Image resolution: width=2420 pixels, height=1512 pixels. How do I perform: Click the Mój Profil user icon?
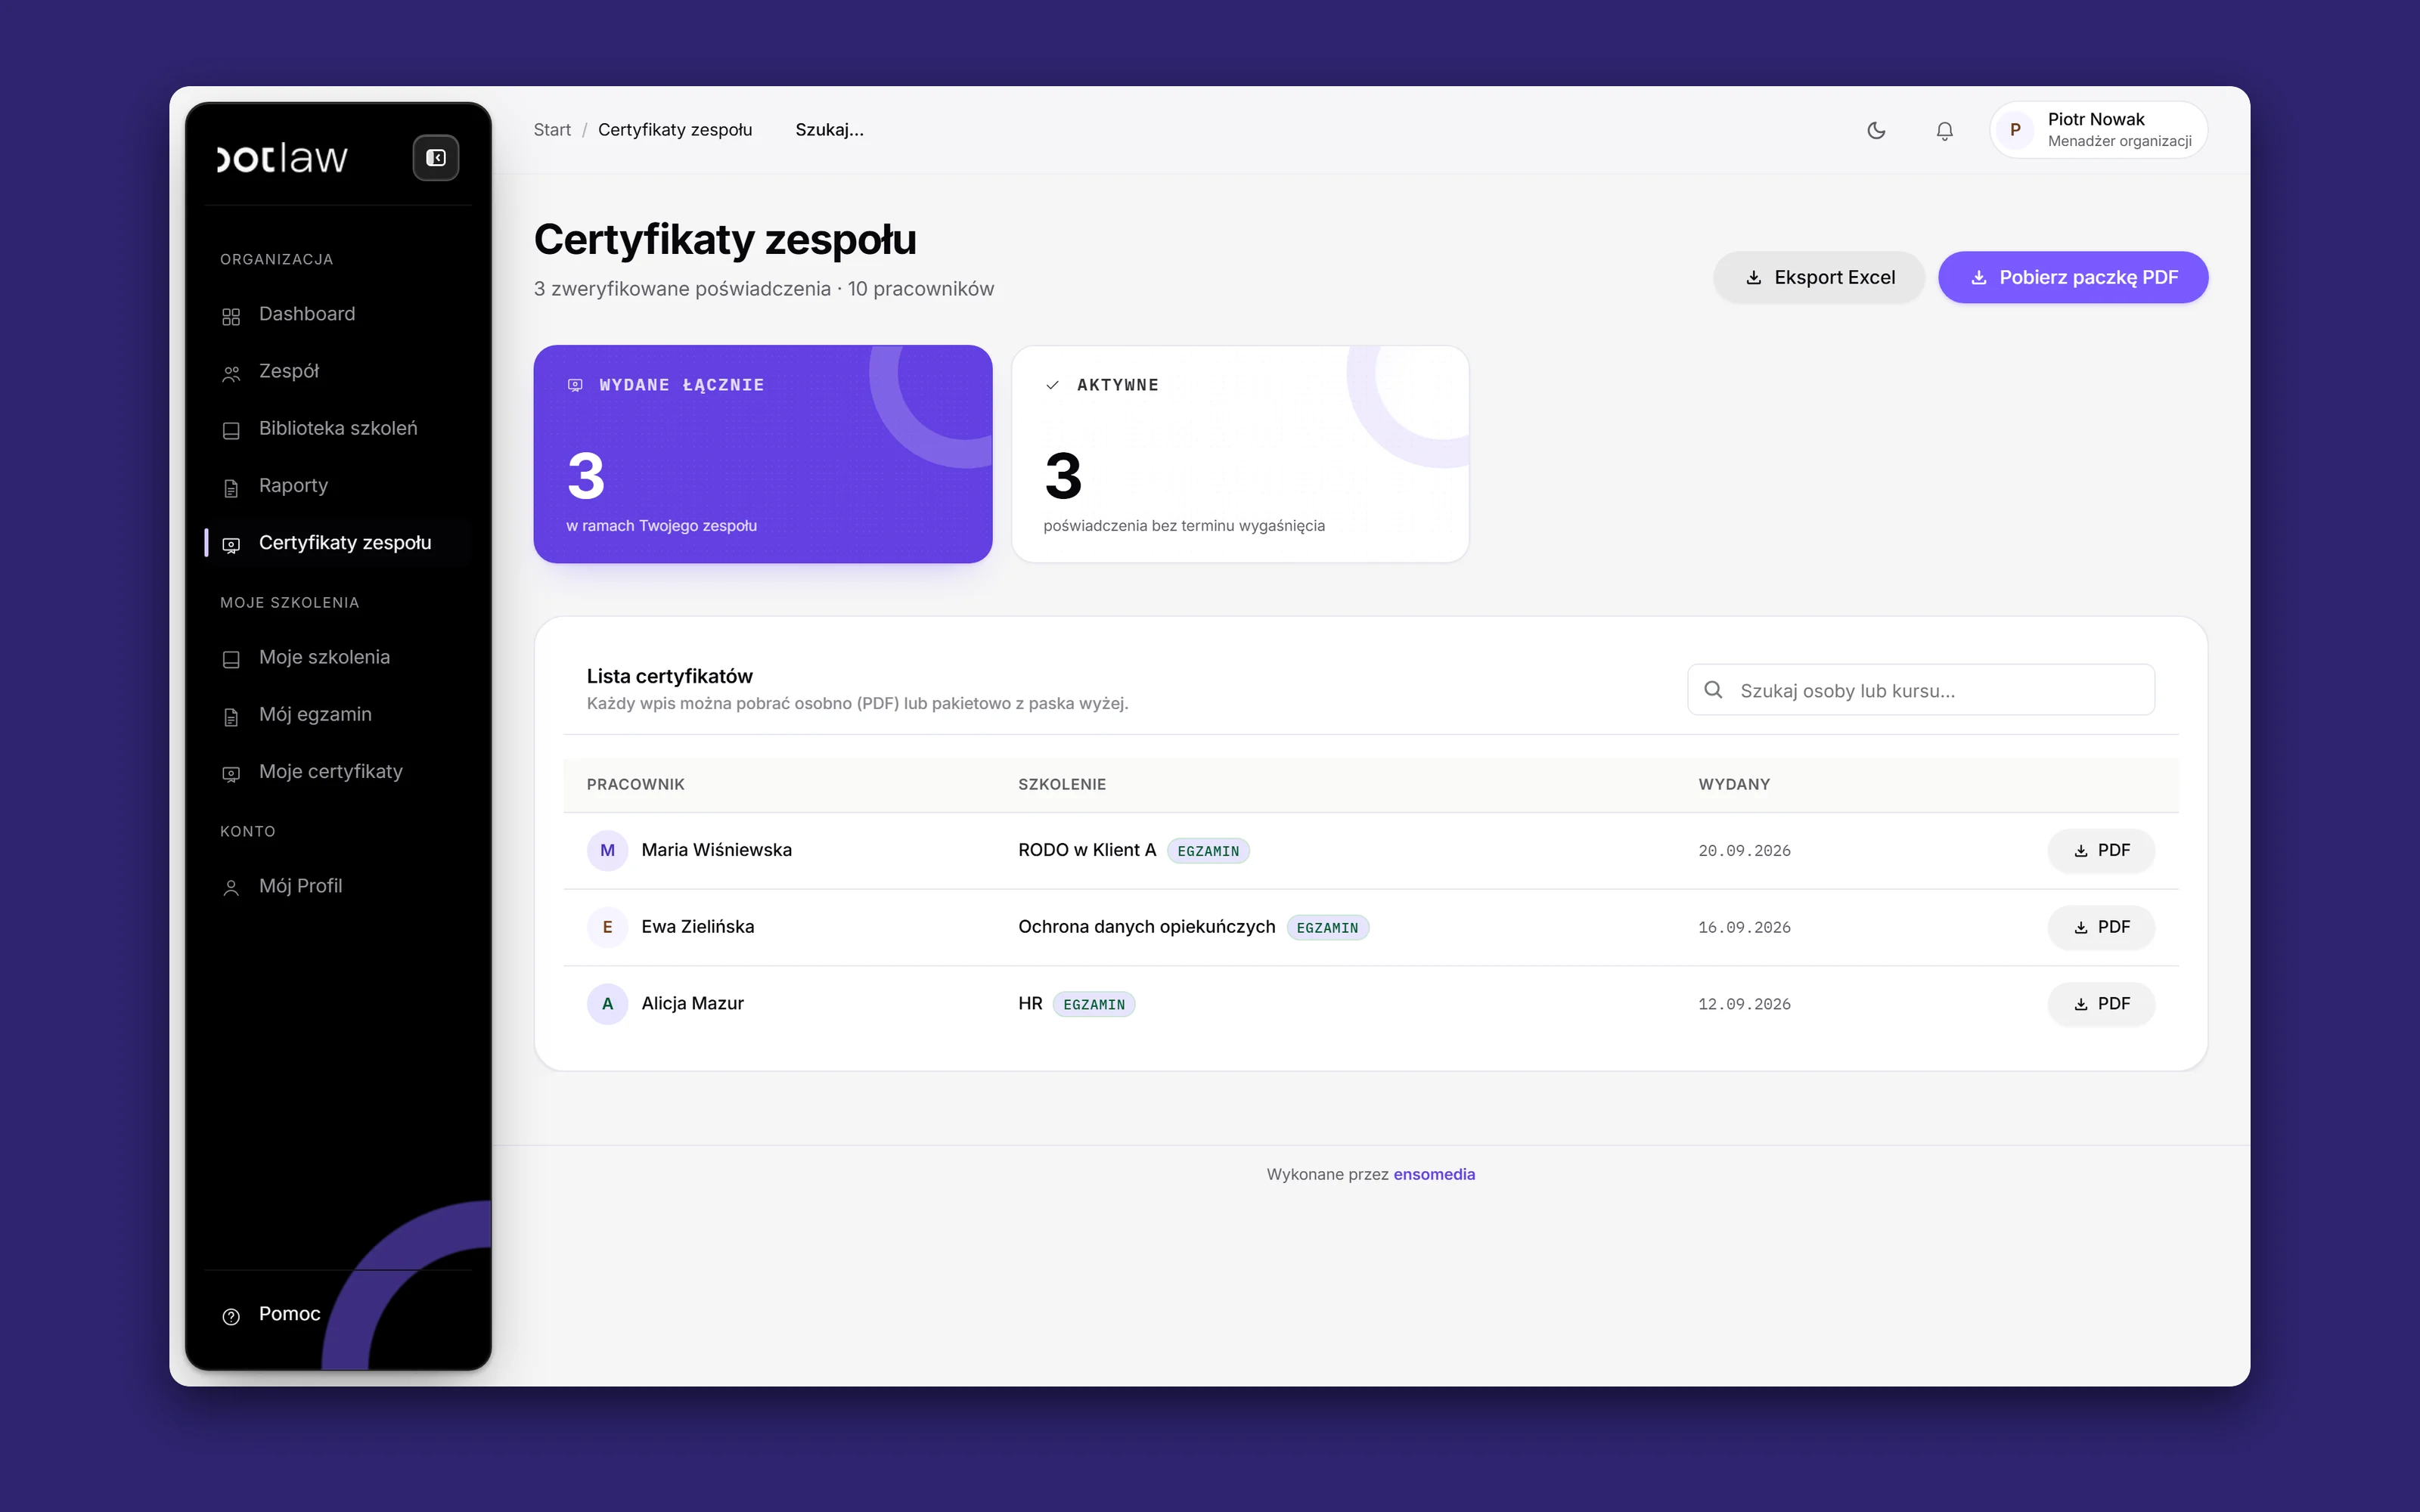point(231,888)
